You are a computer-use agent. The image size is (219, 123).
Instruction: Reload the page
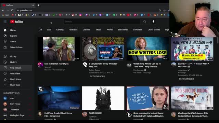pyautogui.click(x=12, y=10)
